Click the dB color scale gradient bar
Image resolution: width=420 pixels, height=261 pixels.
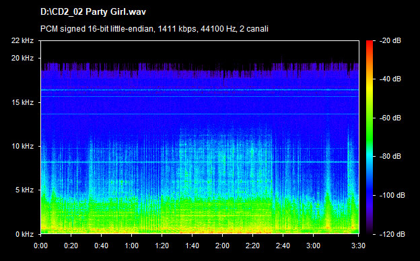click(x=370, y=137)
